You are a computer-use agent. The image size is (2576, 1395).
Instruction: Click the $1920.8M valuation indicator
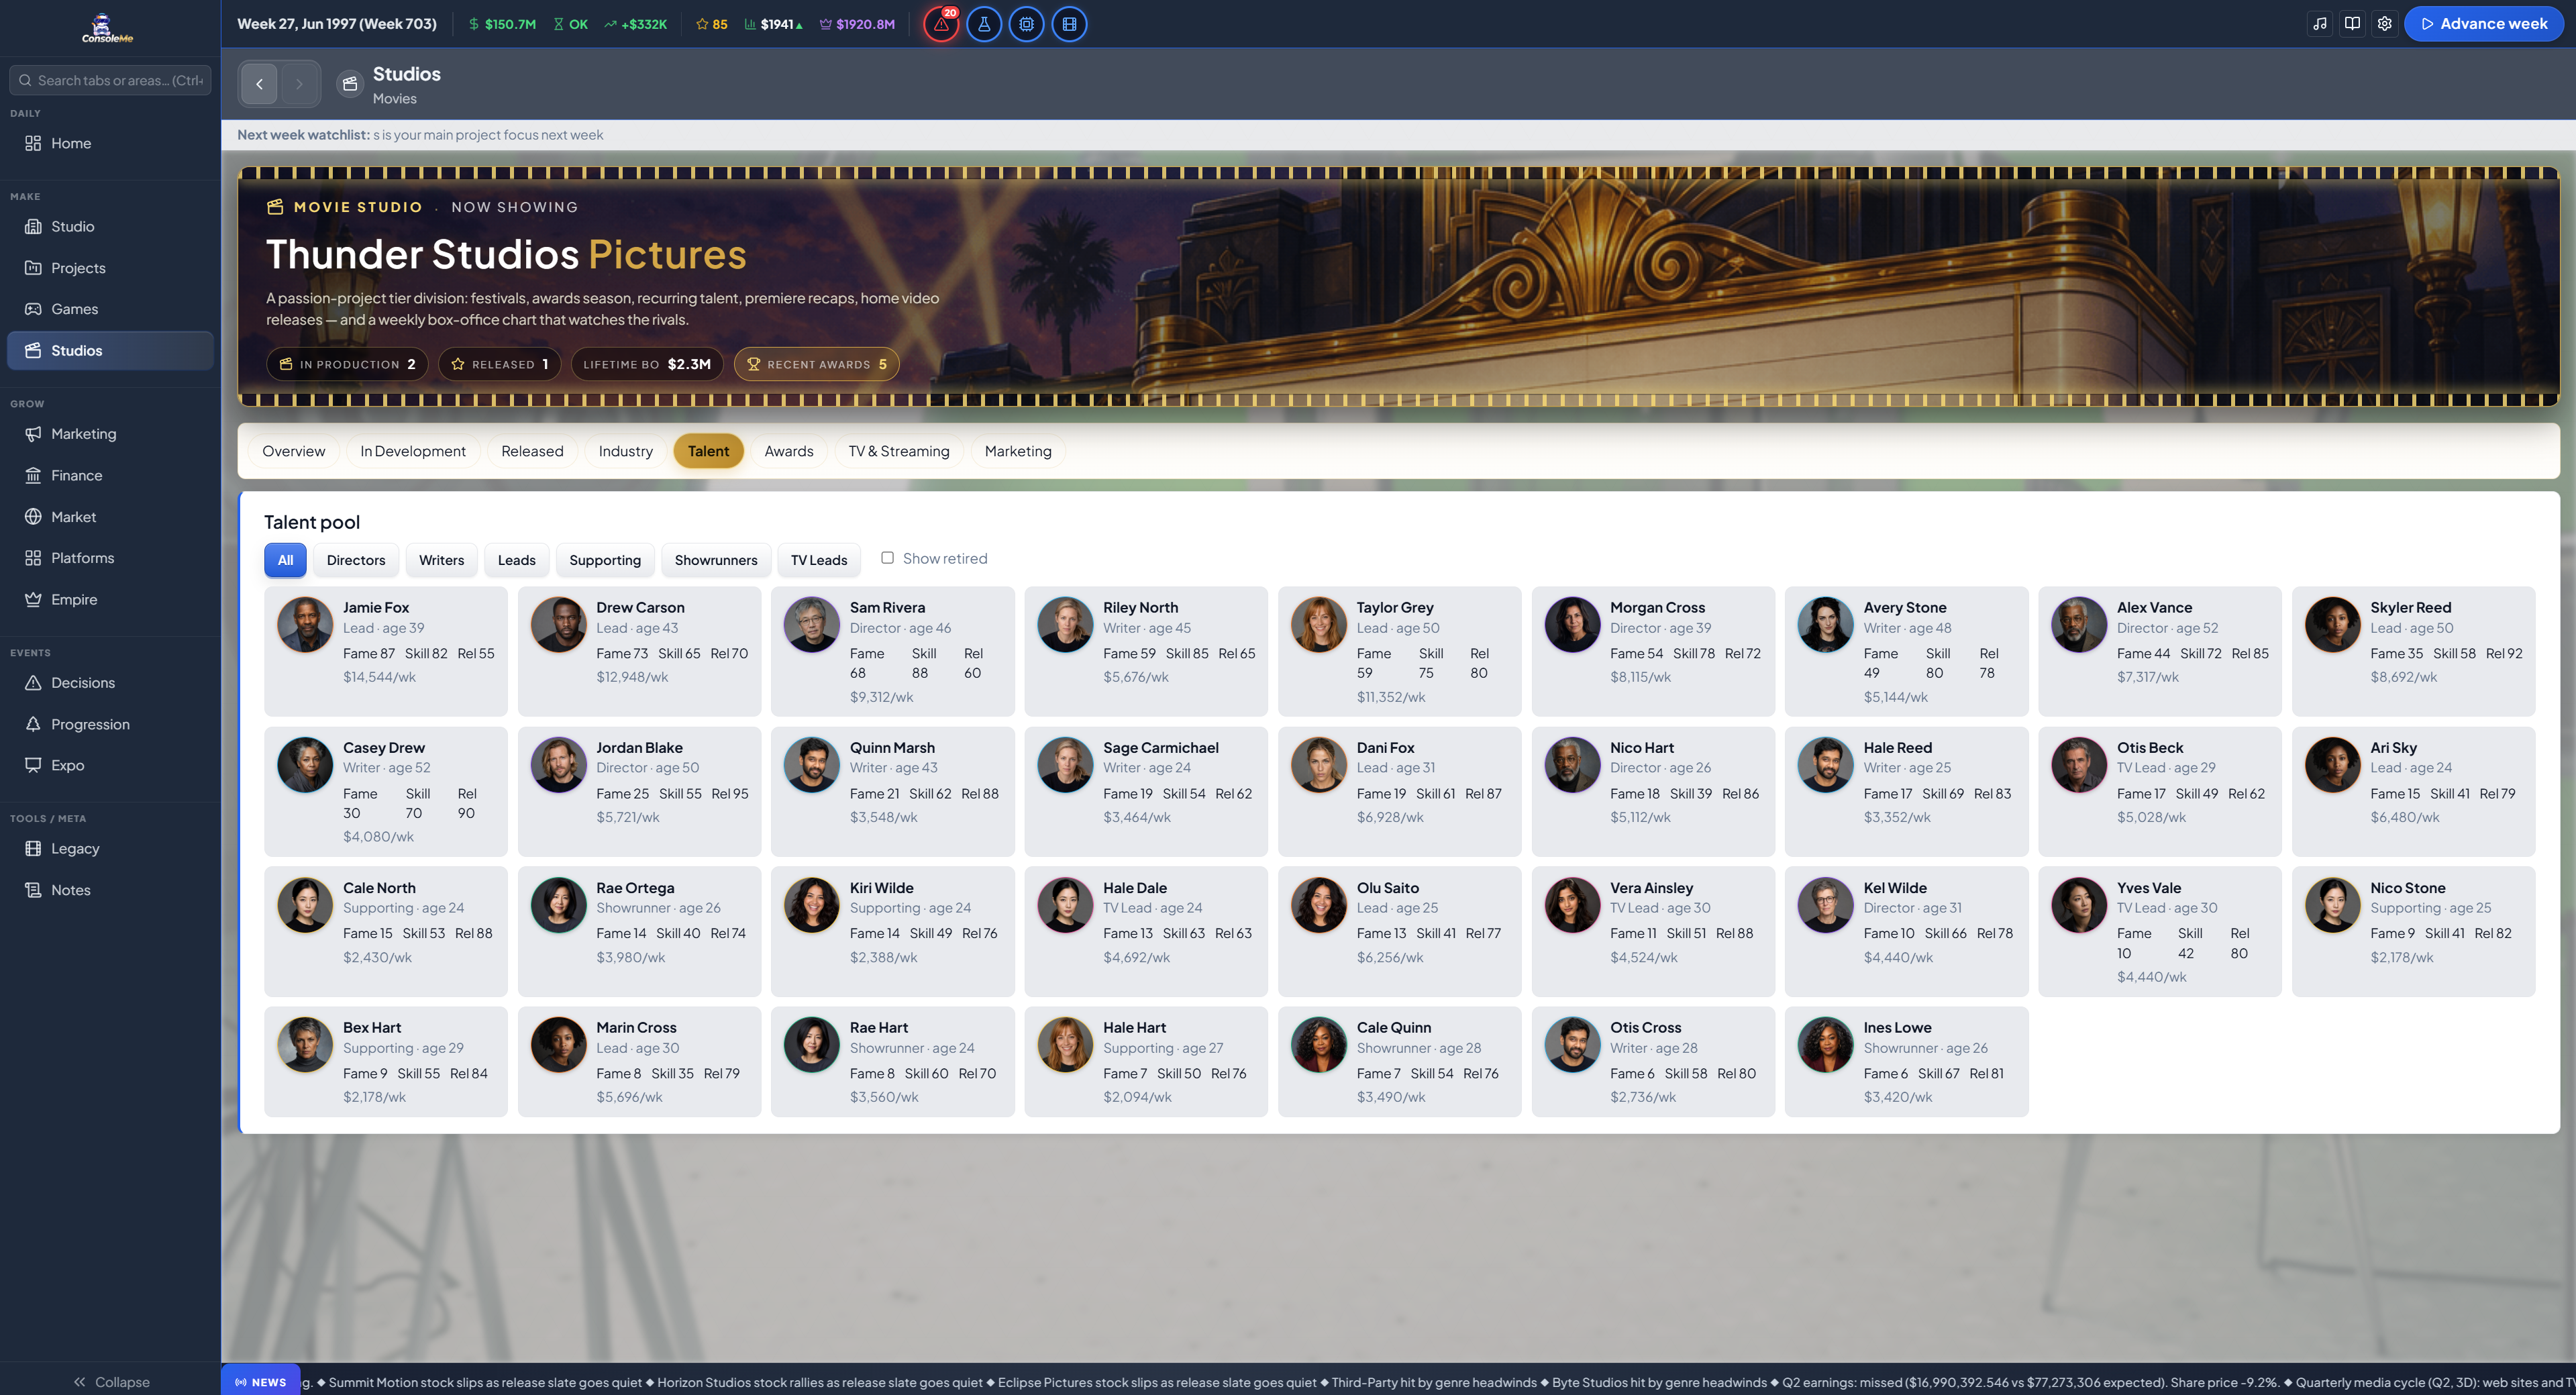[857, 24]
